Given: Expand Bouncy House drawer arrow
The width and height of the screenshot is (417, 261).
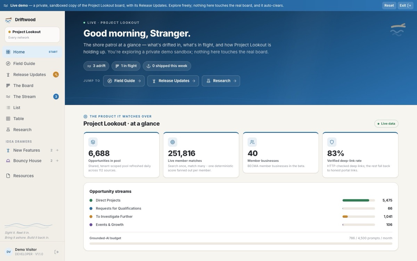Looking at the screenshot, I should coord(57,161).
